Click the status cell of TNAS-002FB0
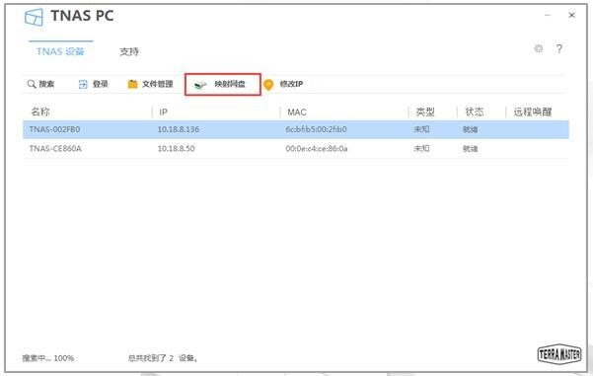Image resolution: width=593 pixels, height=376 pixels. pos(471,129)
